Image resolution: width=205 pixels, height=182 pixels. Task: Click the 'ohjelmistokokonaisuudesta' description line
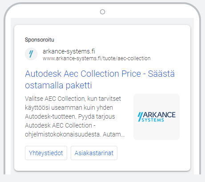63,134
